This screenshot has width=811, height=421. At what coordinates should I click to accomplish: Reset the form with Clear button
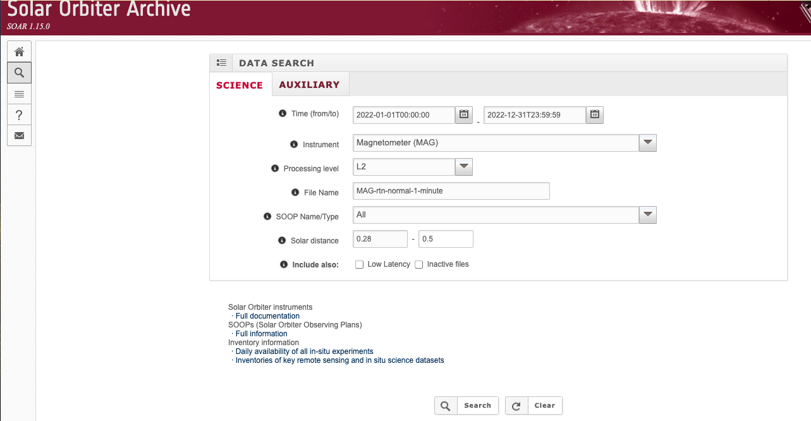(534, 406)
